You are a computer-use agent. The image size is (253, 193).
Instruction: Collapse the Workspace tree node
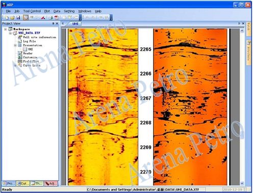tap(6, 29)
